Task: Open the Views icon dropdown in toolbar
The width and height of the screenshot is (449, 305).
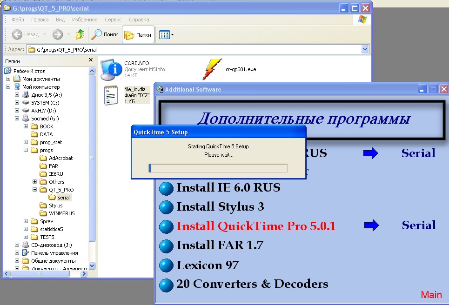Action: click(x=167, y=35)
